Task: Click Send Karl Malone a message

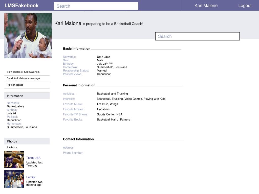Action: coord(23,78)
